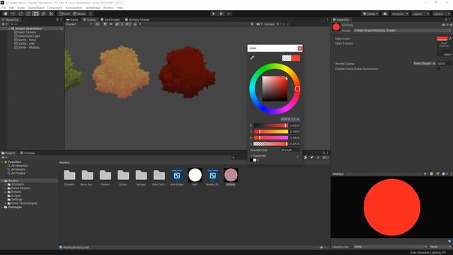Viewport: 453px width, 255px height.
Task: Toggle the Inspector lock icon
Action: pos(446,20)
